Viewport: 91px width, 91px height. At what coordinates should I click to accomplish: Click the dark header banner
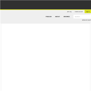[x=45, y=5]
